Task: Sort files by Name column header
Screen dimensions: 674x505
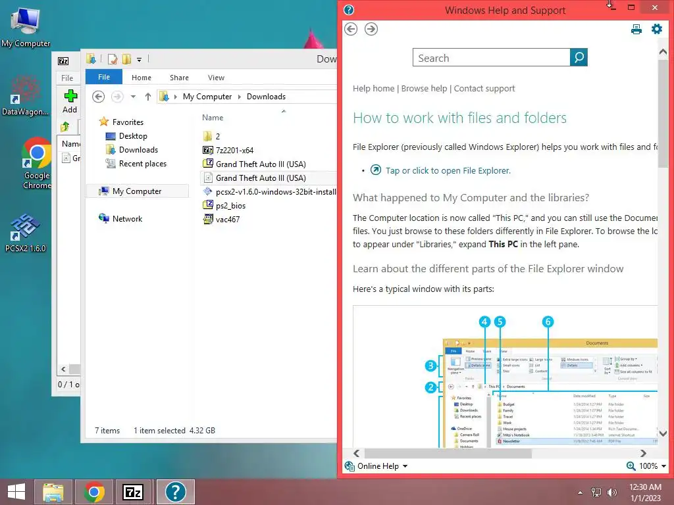Action: [x=213, y=117]
